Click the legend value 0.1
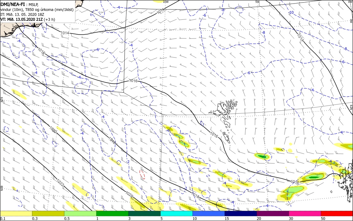The height and width of the screenshot is (221, 353). click(x=2, y=219)
